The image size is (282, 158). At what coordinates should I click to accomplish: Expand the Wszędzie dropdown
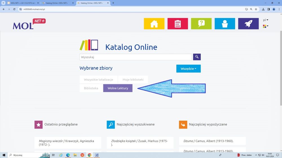(x=188, y=69)
